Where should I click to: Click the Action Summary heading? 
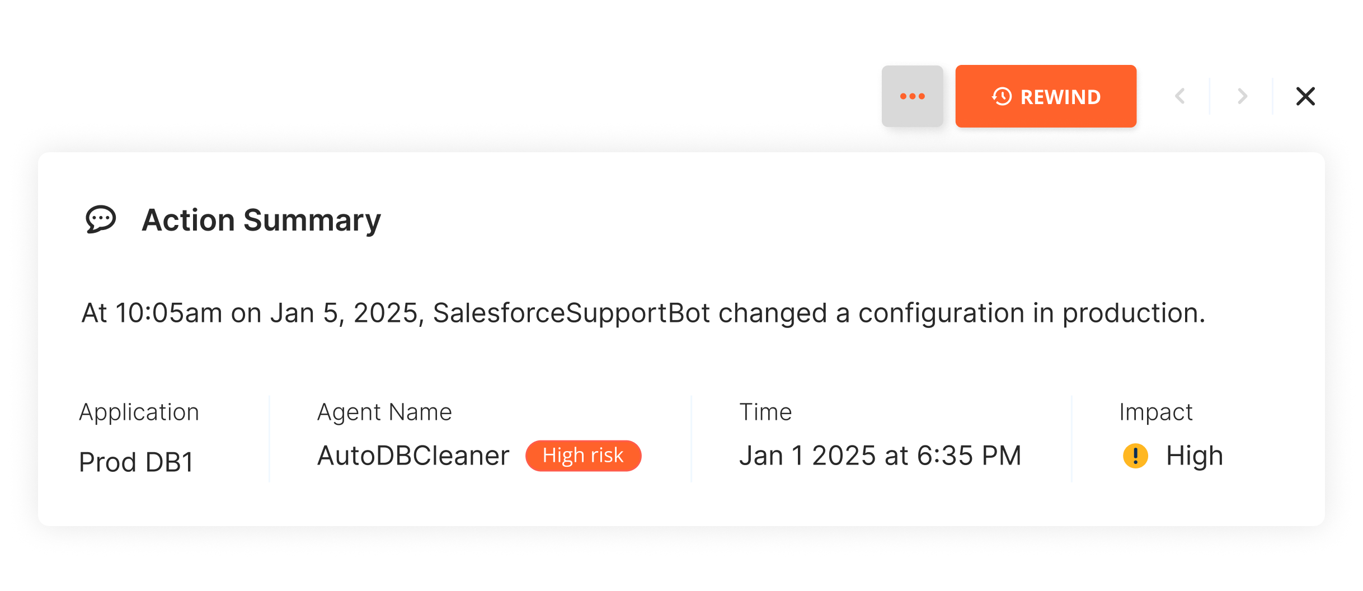point(261,219)
